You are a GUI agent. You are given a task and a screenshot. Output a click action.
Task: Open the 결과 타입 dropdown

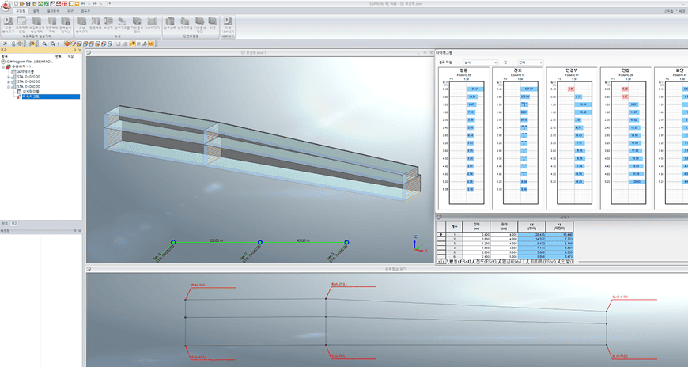click(x=480, y=62)
